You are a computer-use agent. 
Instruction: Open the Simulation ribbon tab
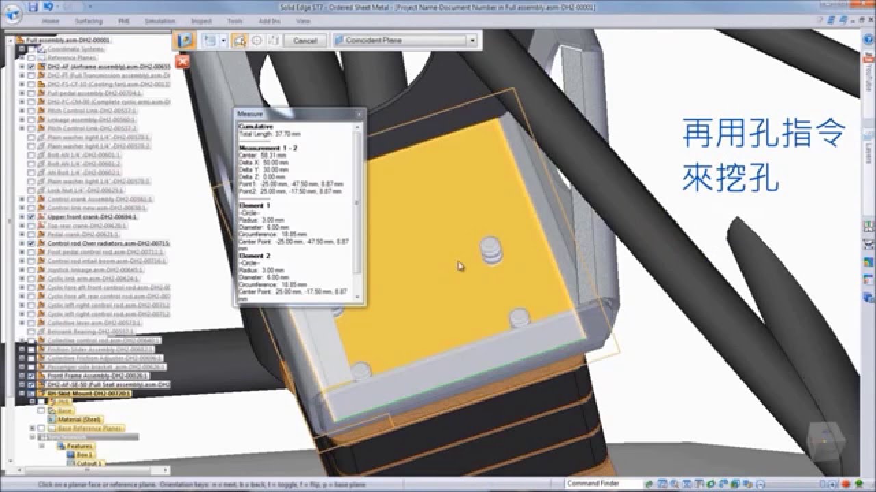pyautogui.click(x=159, y=22)
